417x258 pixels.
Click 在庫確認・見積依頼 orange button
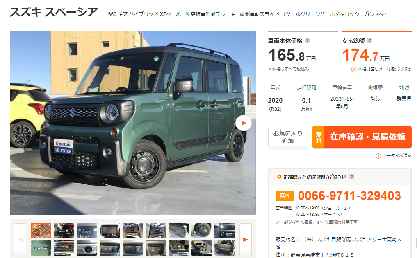point(362,137)
